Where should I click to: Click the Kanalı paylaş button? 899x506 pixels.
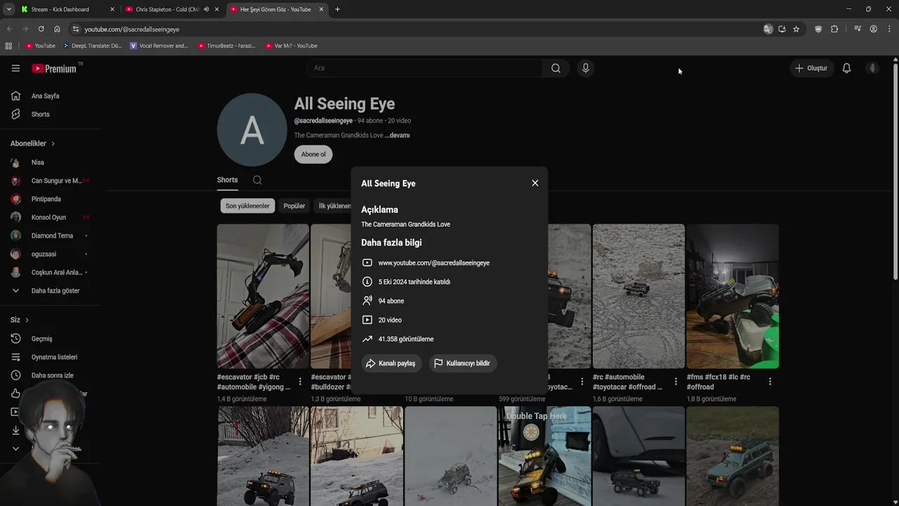391,363
